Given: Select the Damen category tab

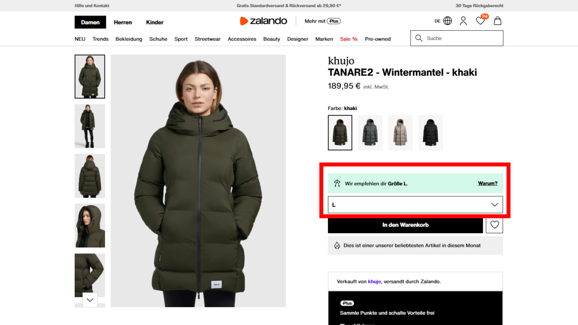Looking at the screenshot, I should (90, 22).
